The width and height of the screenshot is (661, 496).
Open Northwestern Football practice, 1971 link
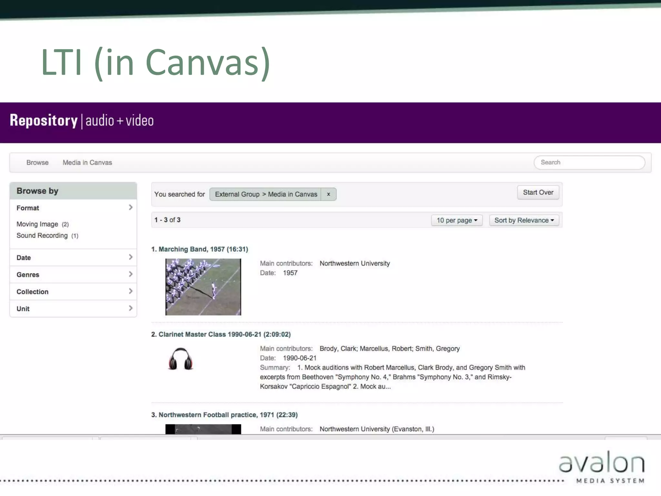click(x=228, y=415)
